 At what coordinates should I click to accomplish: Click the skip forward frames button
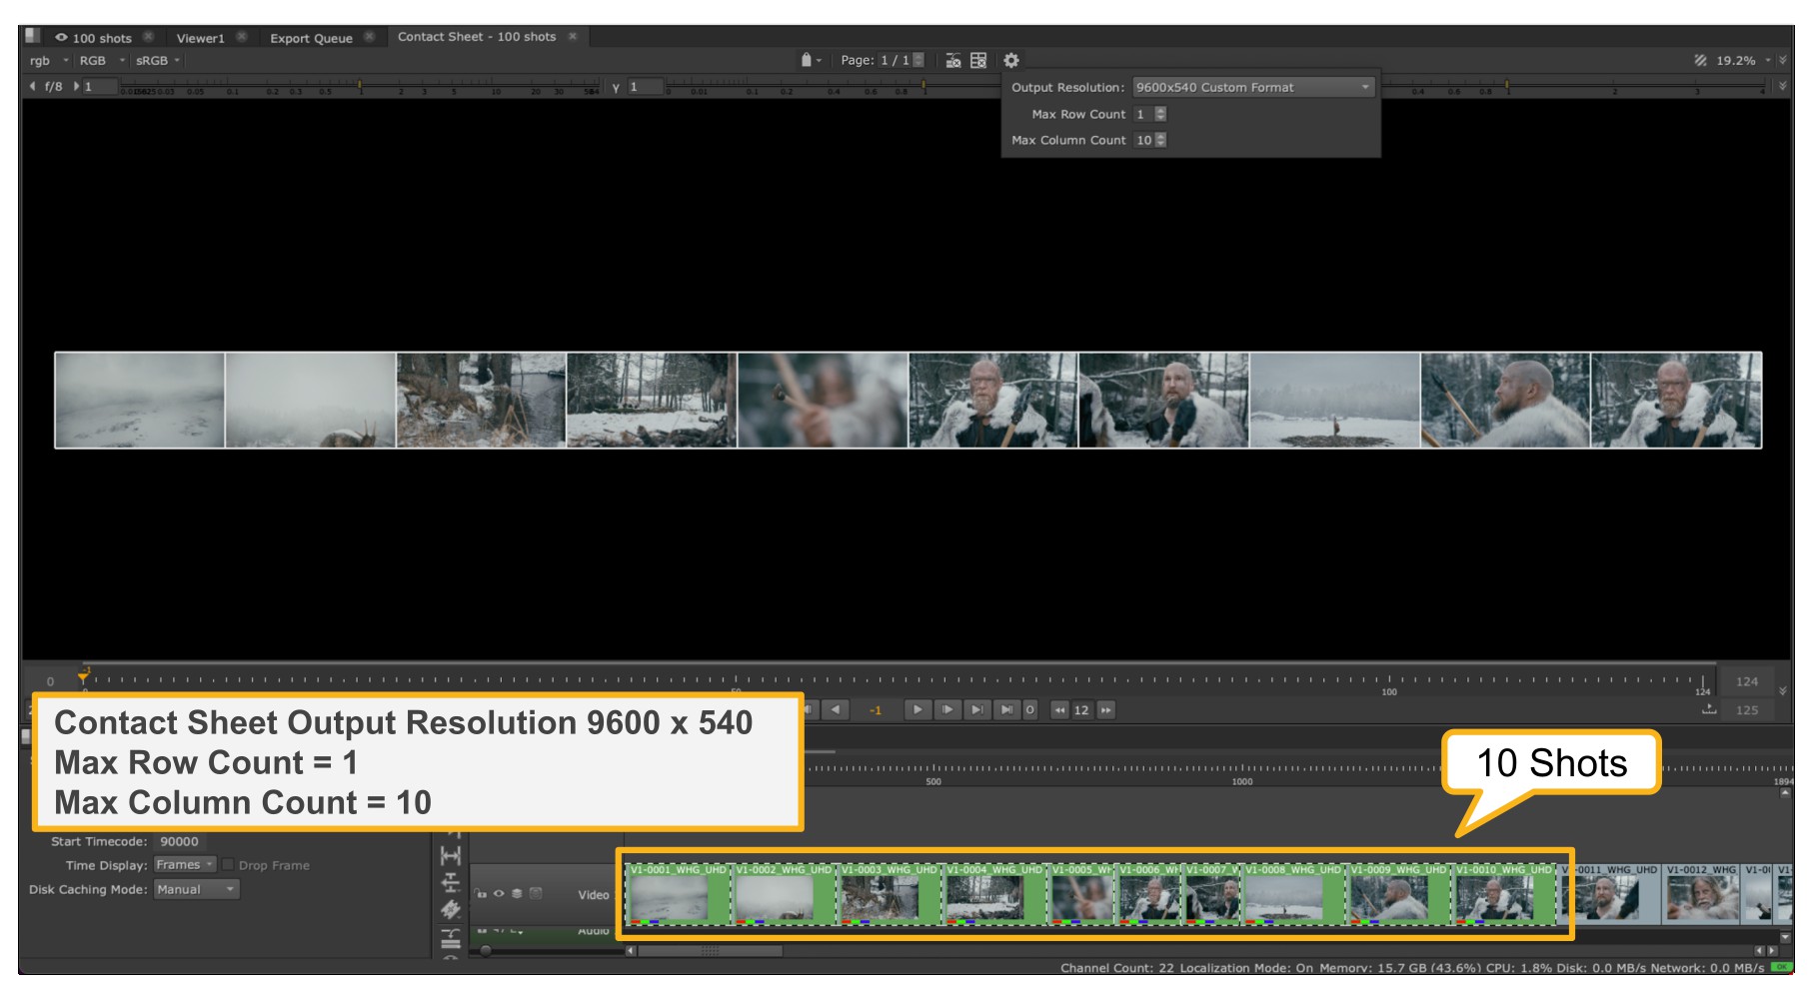[1106, 710]
